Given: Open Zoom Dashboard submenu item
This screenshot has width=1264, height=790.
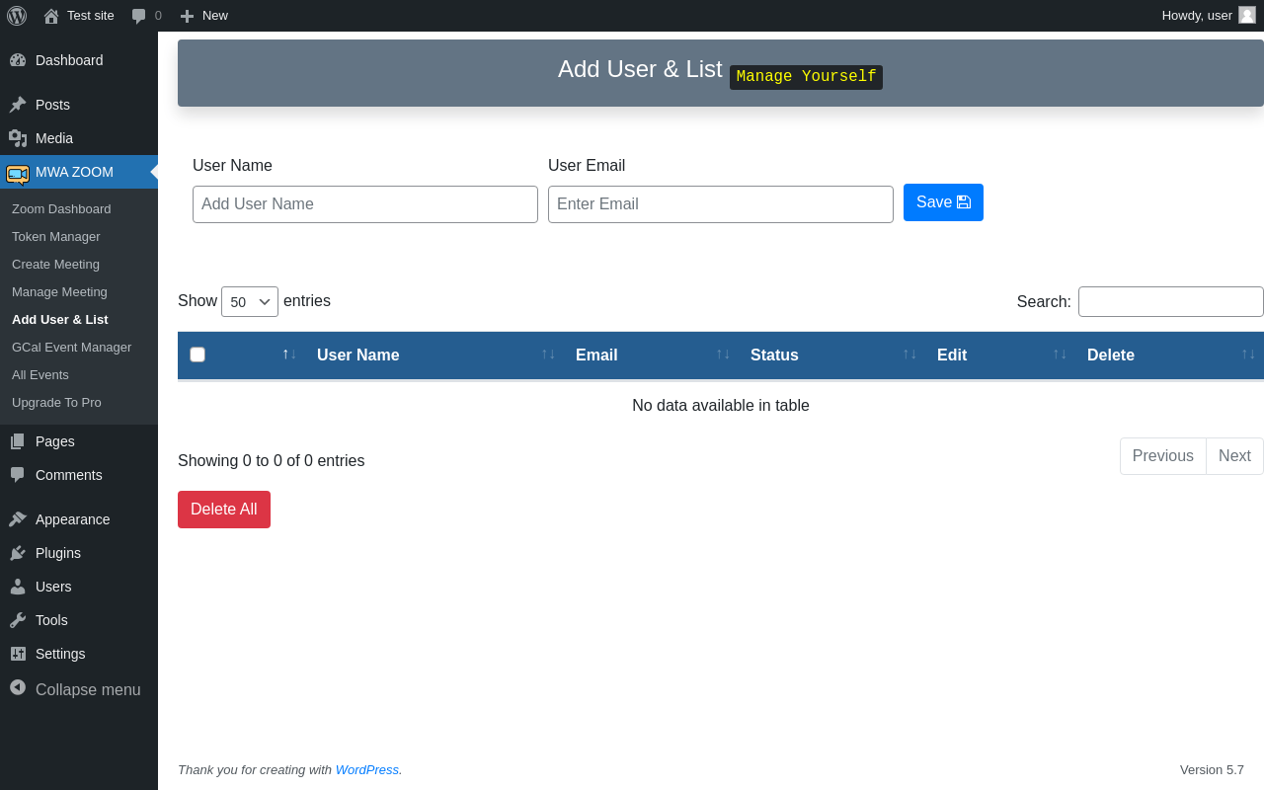Looking at the screenshot, I should (x=61, y=209).
